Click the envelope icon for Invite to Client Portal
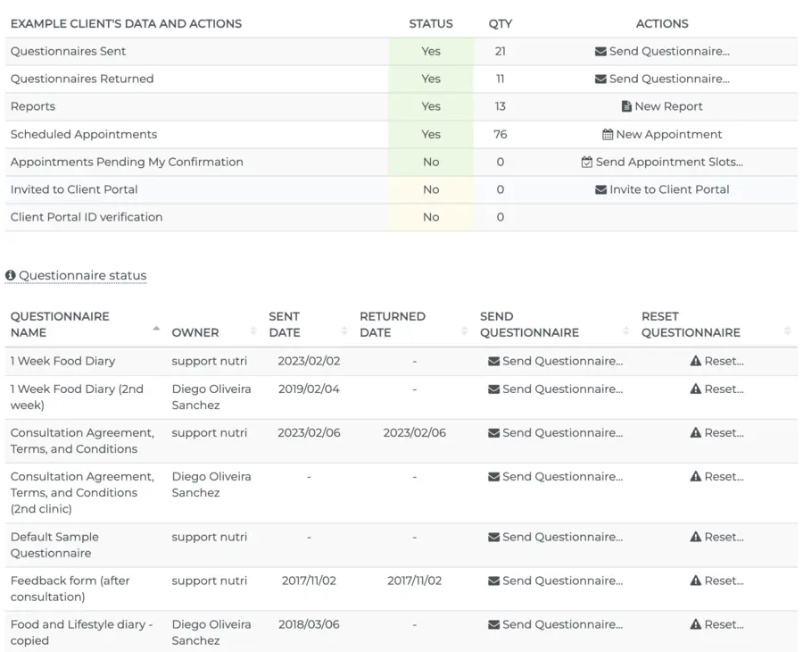Image resolution: width=803 pixels, height=652 pixels. (x=600, y=188)
